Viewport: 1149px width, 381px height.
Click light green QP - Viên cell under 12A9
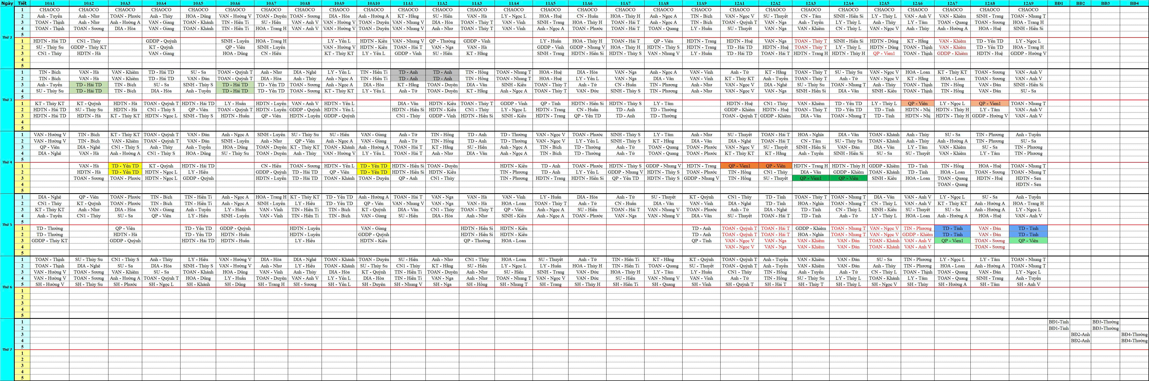pos(1028,241)
